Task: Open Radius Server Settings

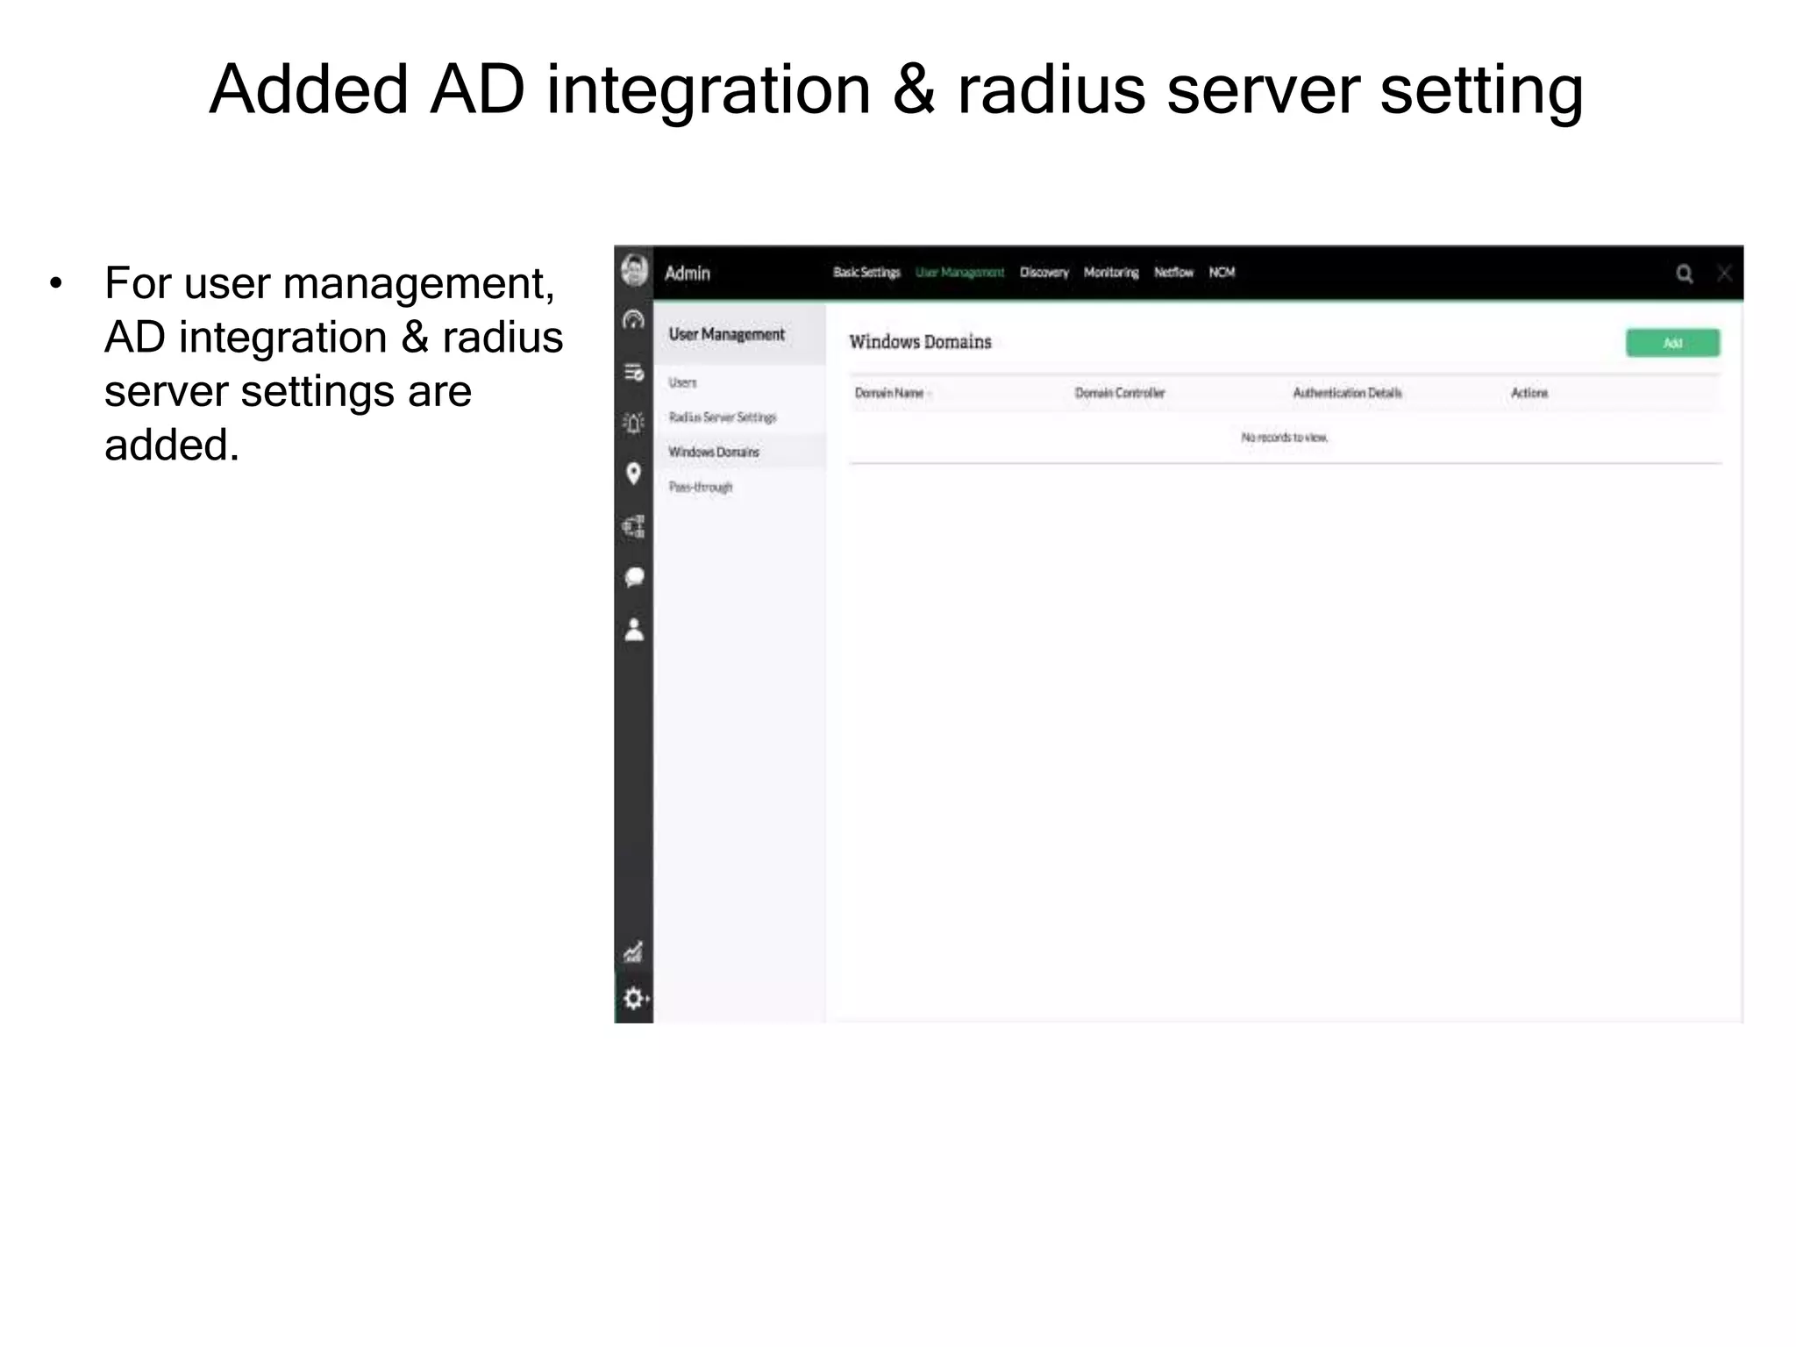Action: tap(723, 417)
